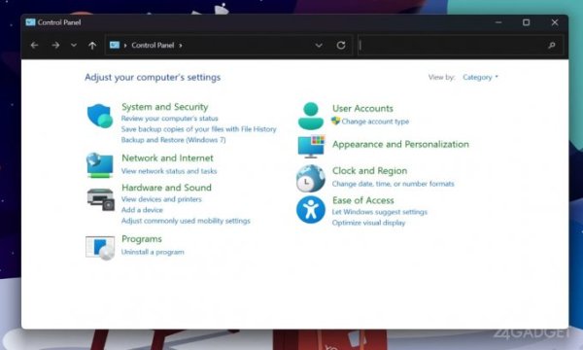Open Clock and Region heading
Viewport: 583px width, 350px height.
(369, 171)
